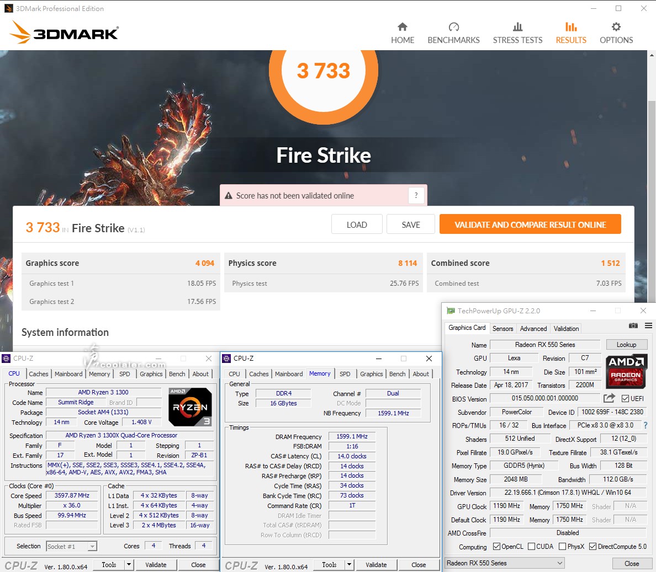This screenshot has height=572, width=656.
Task: Click the Lookup button in GPU-Z
Action: (626, 345)
